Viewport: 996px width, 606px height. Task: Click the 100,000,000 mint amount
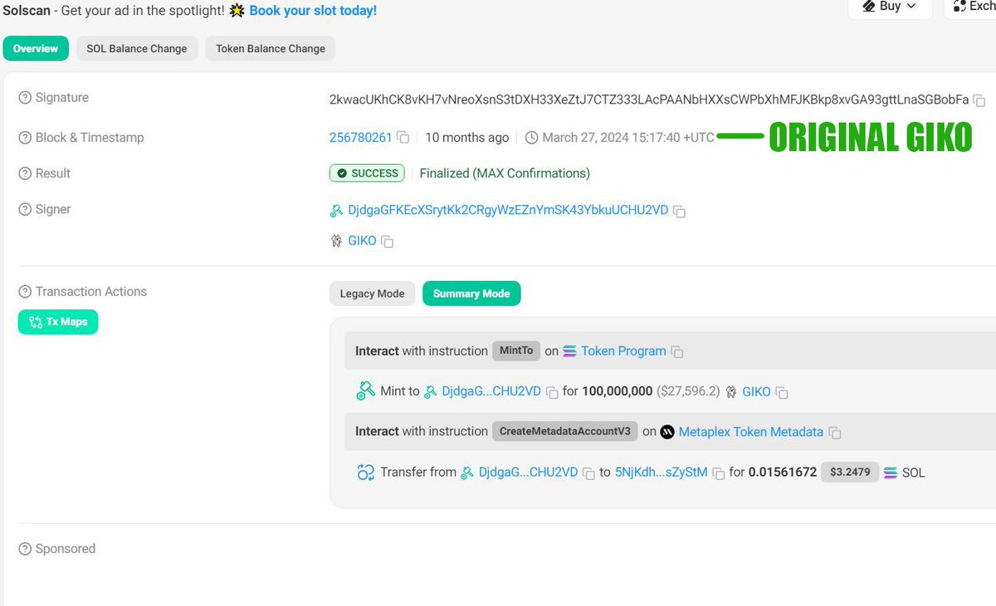point(618,391)
